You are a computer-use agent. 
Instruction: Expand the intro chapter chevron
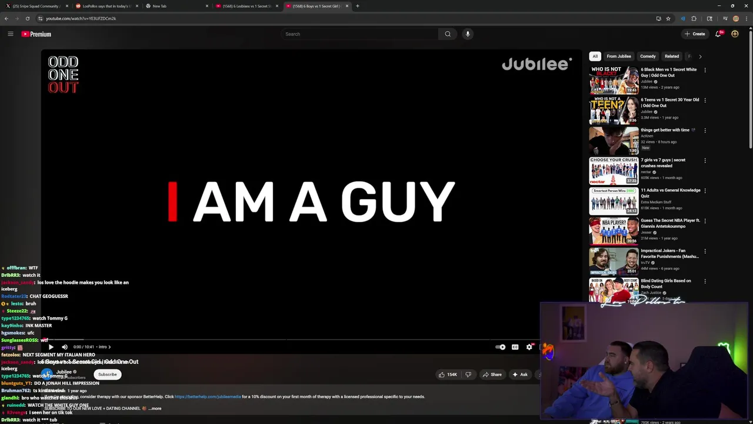109,347
